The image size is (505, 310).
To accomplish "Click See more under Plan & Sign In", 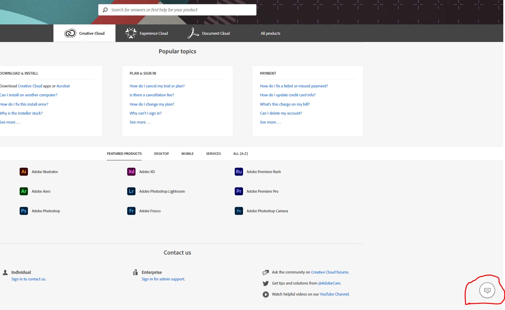I will 140,122.
